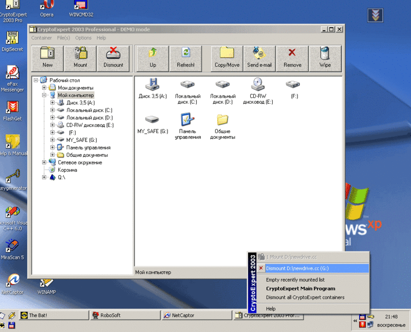Select (F:) drive in the folder tree

tap(72, 133)
